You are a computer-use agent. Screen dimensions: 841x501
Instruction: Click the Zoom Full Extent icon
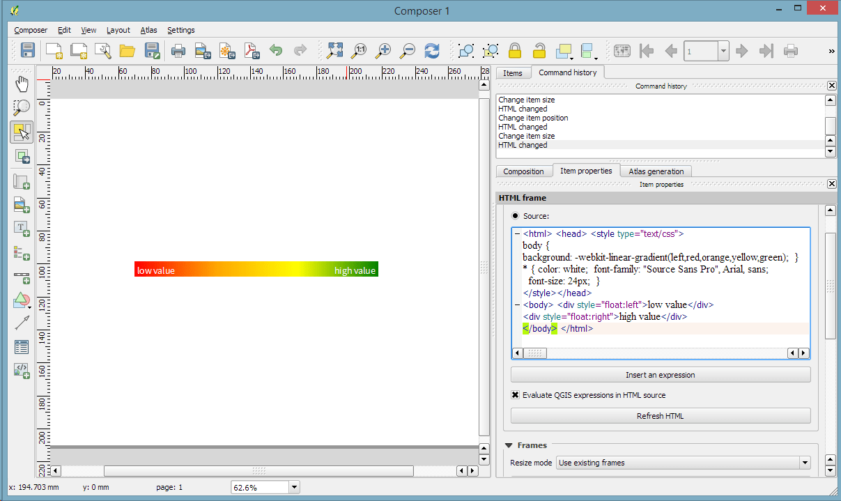point(334,50)
